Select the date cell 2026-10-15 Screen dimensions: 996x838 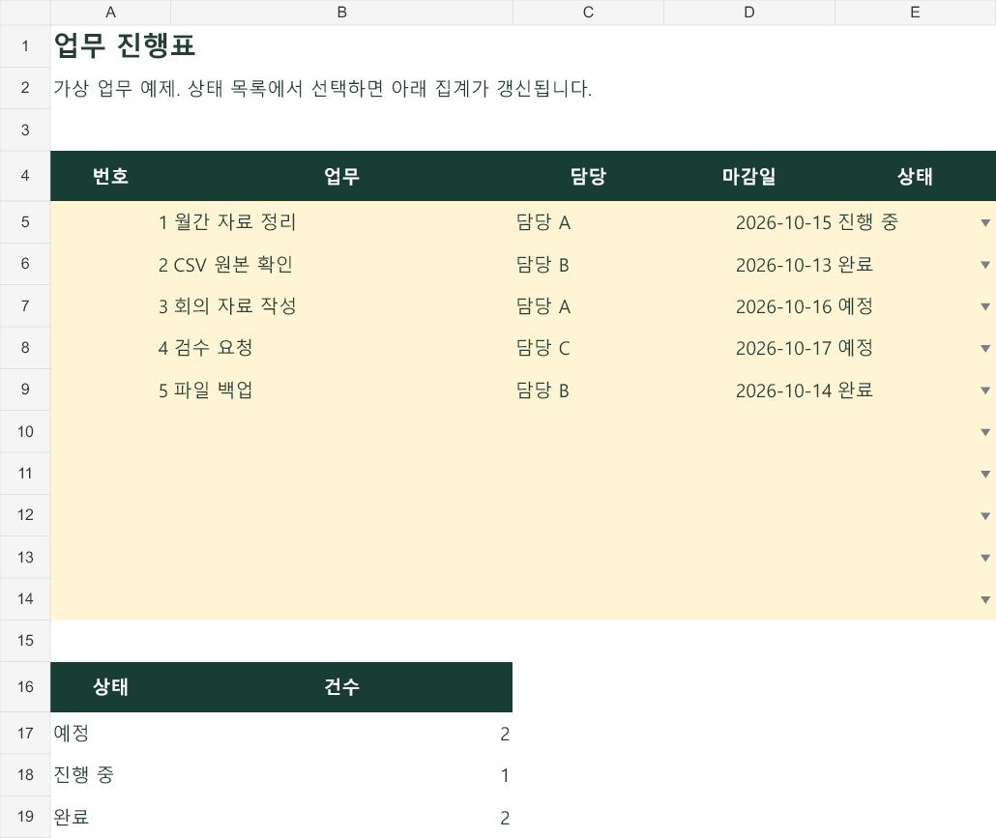(x=749, y=222)
